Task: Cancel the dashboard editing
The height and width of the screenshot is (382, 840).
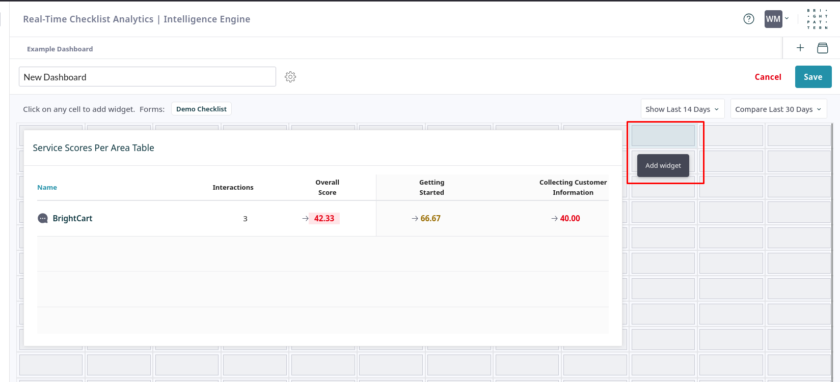Action: point(768,77)
